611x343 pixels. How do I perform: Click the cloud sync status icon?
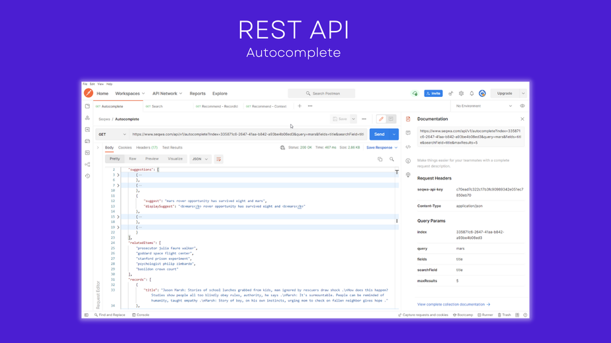[415, 93]
